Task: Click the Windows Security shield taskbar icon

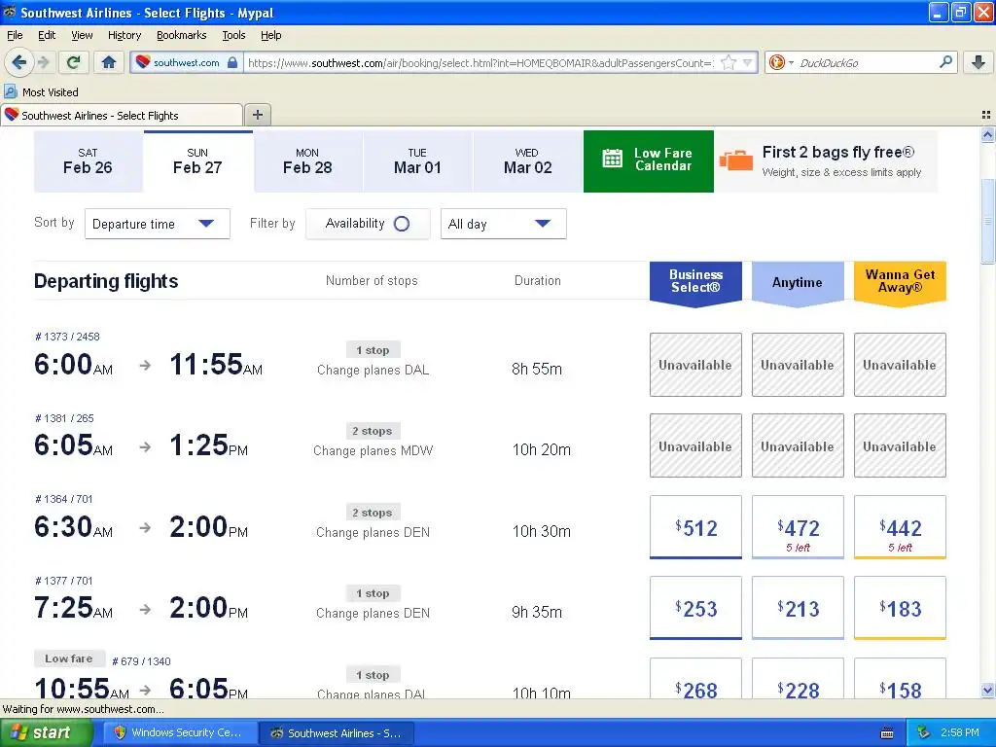Action: 120,732
